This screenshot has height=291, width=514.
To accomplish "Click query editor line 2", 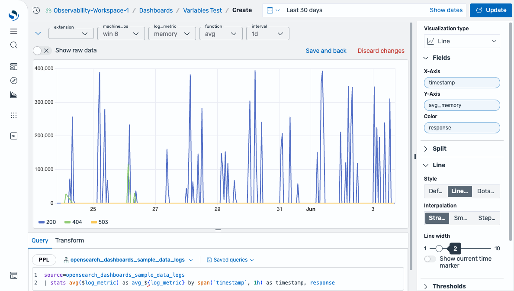I will coord(190,283).
